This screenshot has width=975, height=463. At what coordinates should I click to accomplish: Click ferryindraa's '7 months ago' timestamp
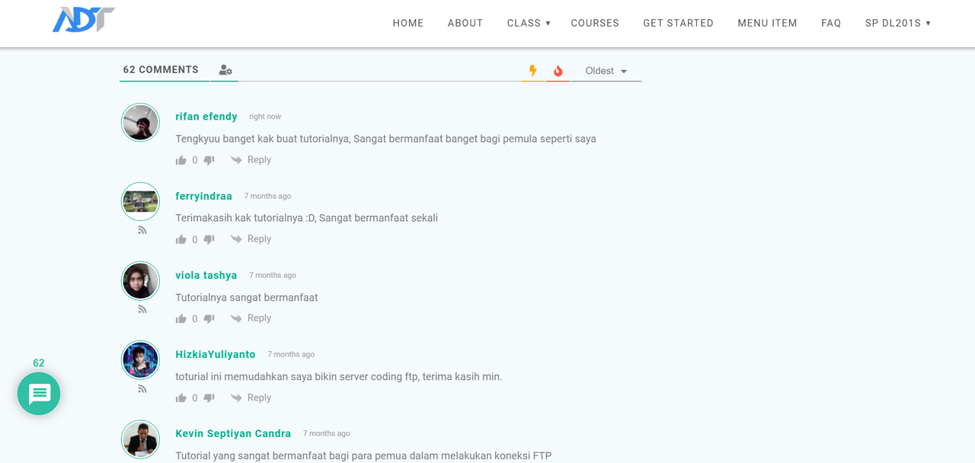click(x=267, y=196)
